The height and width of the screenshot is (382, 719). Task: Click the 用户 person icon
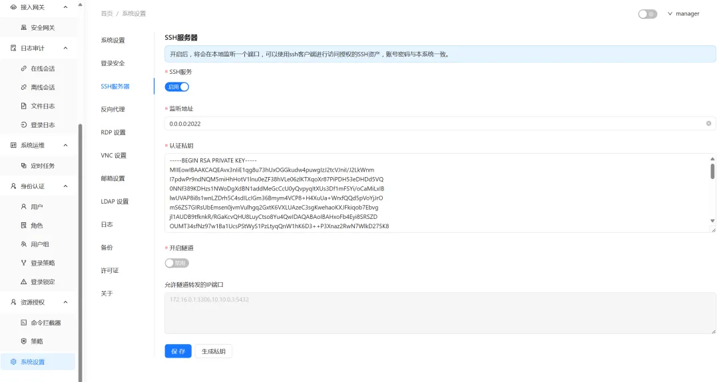tap(24, 207)
